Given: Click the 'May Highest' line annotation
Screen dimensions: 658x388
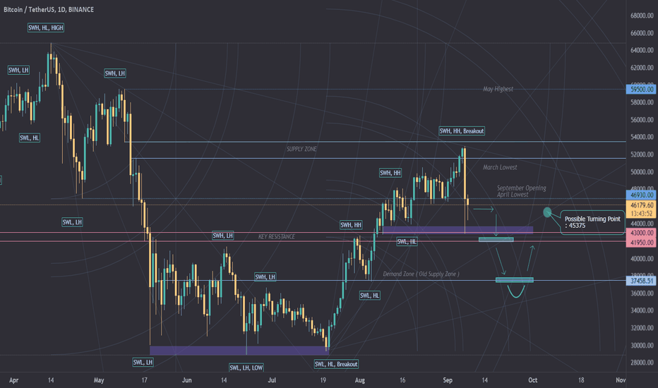Looking at the screenshot, I should coord(498,89).
